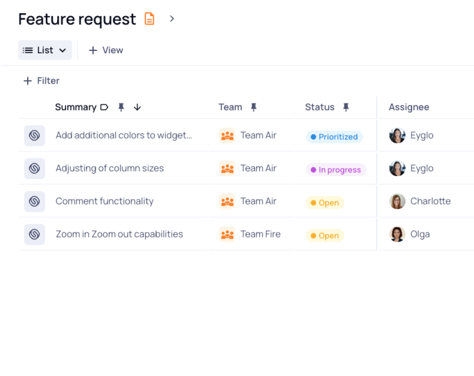Open the Assignee column header menu
This screenshot has height=376, width=474.
pyautogui.click(x=409, y=107)
